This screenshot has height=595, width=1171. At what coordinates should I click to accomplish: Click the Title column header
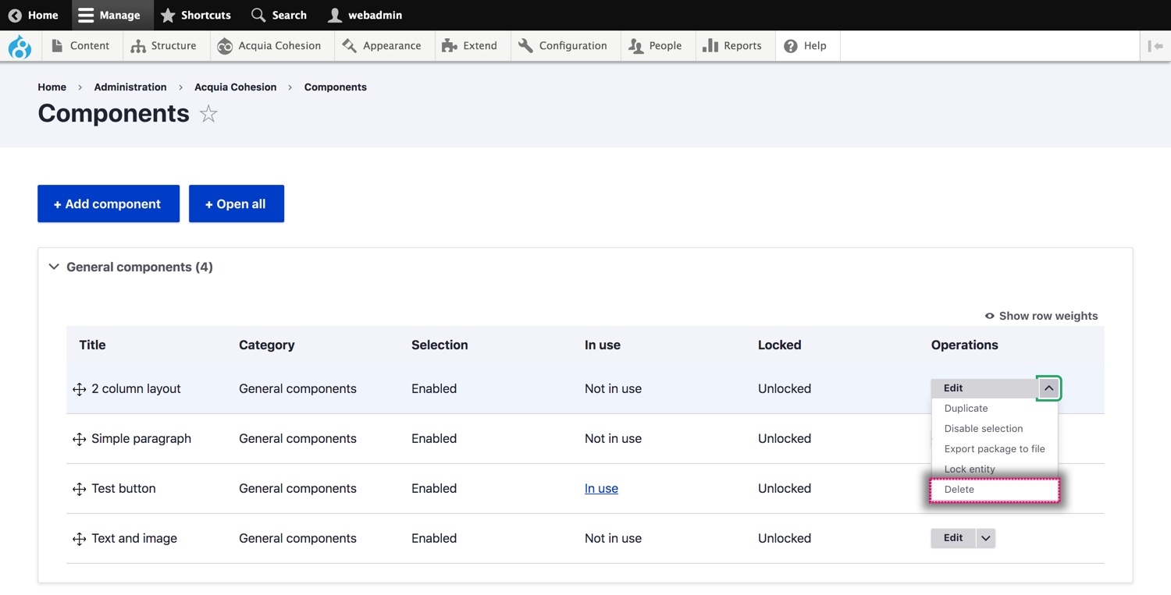(92, 345)
